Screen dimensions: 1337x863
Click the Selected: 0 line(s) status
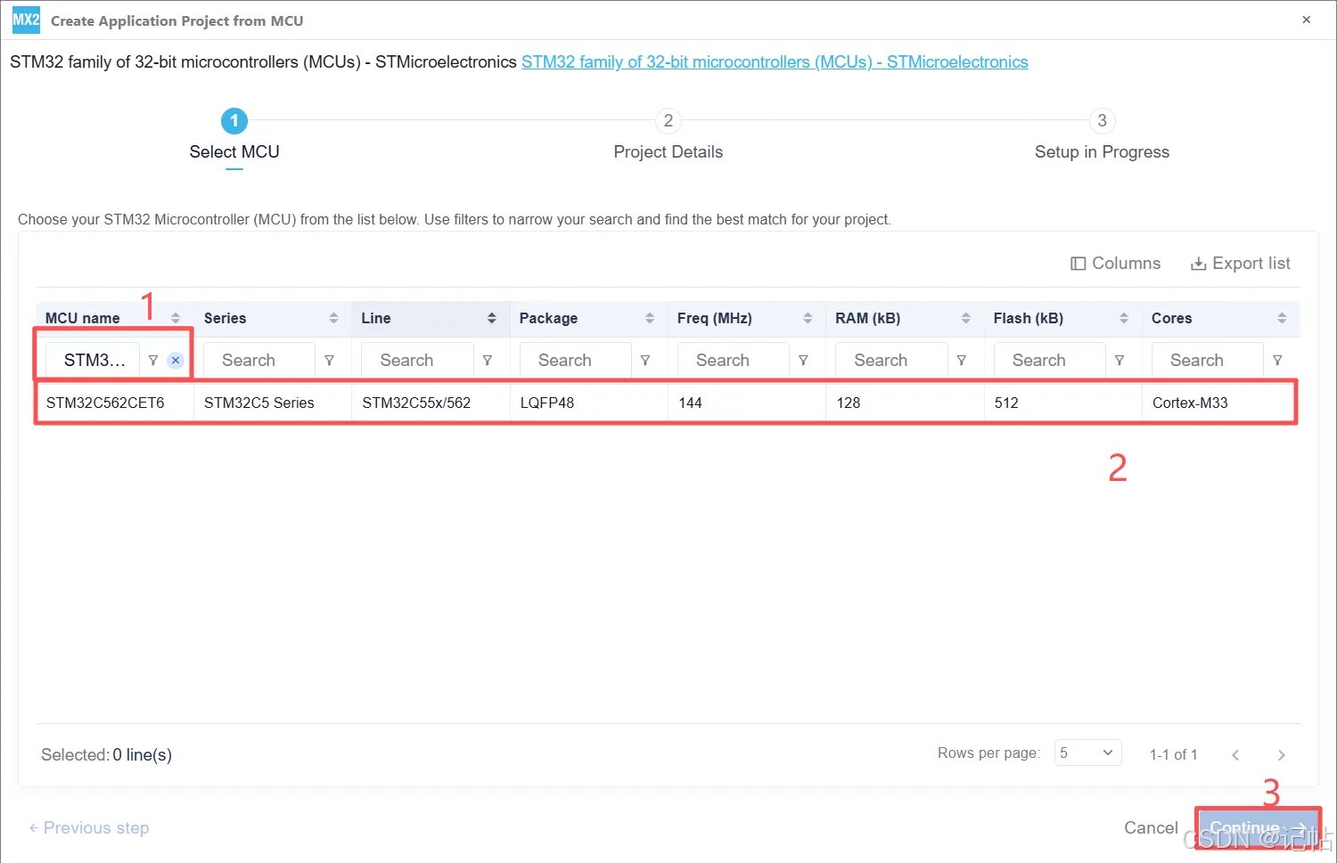107,754
